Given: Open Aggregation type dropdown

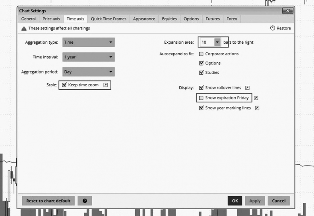Looking at the screenshot, I should (89, 42).
